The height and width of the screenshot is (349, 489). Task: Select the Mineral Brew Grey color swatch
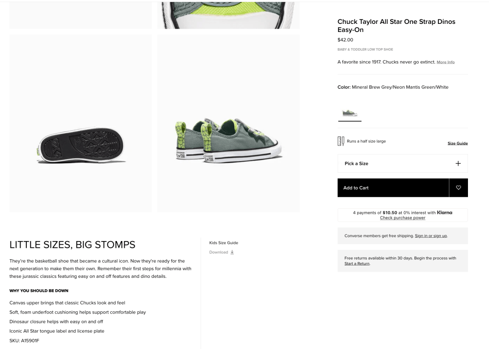pyautogui.click(x=350, y=113)
